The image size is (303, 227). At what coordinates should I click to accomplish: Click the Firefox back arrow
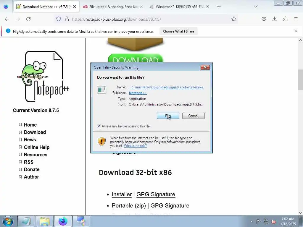[7, 19]
